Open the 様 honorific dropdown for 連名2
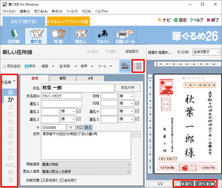This screenshot has height=188, width=222. coord(68,111)
